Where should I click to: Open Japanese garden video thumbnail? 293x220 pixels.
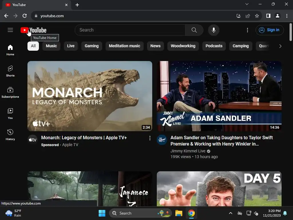[90, 189]
